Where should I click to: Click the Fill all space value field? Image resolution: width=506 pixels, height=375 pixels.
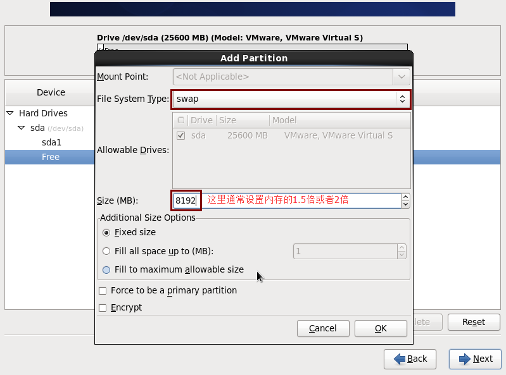(x=345, y=251)
